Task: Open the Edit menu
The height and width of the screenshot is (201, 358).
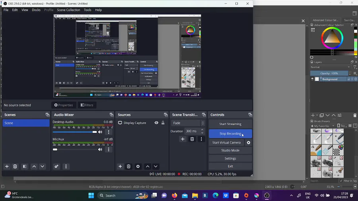Action: tap(15, 10)
